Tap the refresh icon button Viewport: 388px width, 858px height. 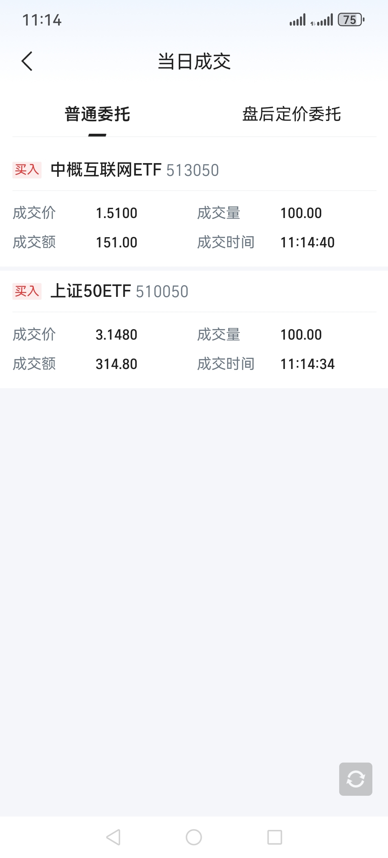pyautogui.click(x=355, y=779)
